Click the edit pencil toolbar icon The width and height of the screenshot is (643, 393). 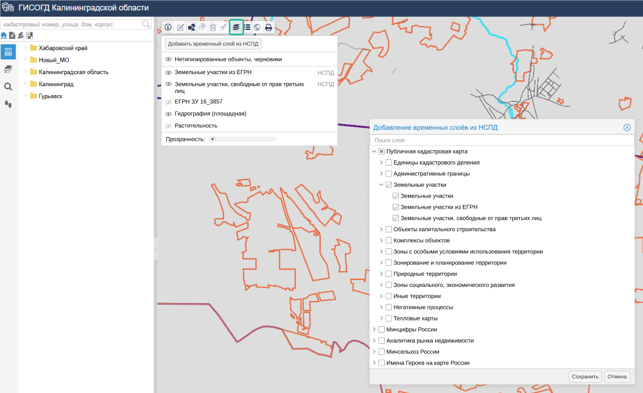point(181,27)
